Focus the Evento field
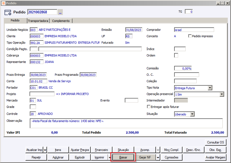This screenshot has height=163, width=231. pyautogui.click(x=131, y=101)
